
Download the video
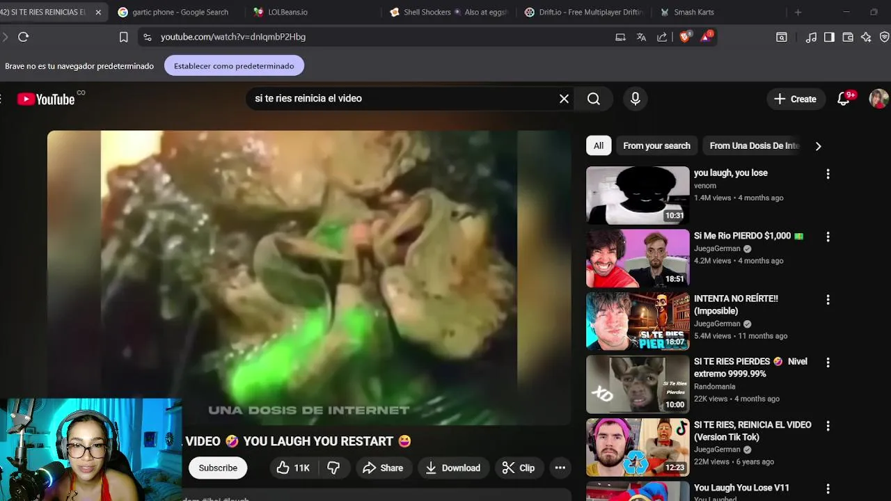tap(453, 468)
